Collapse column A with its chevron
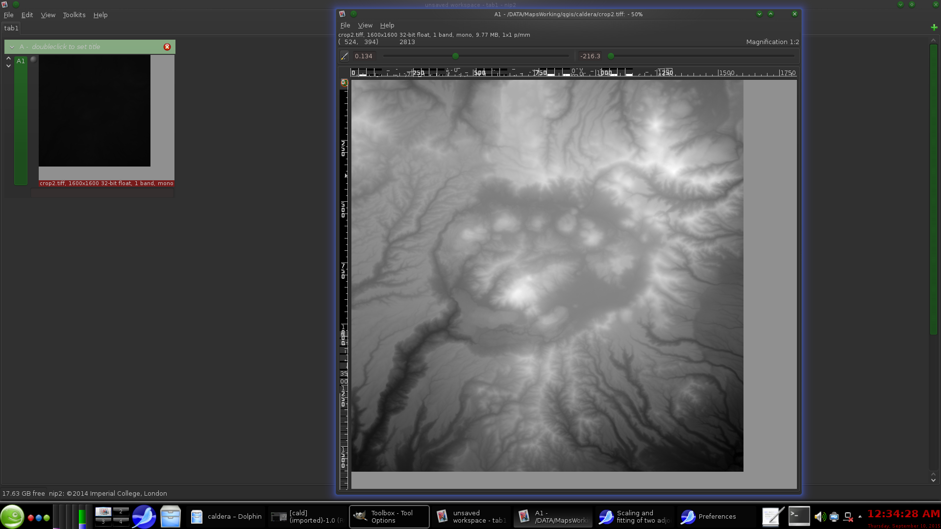 [x=12, y=47]
